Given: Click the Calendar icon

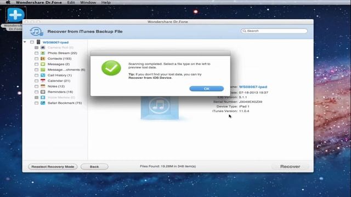Looking at the screenshot, I should point(43,80).
